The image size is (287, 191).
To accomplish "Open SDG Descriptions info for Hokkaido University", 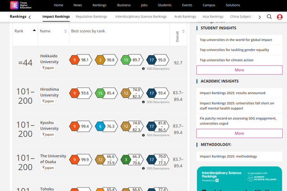I will click(x=156, y=69).
